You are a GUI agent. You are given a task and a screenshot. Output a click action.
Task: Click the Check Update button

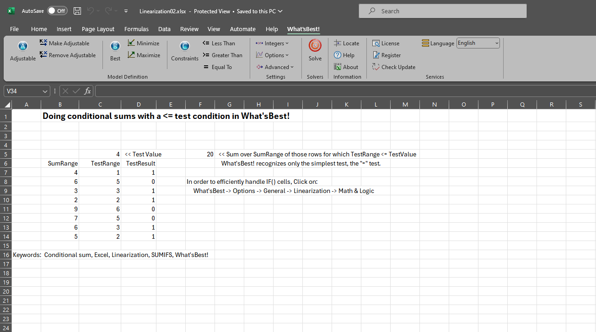point(393,67)
